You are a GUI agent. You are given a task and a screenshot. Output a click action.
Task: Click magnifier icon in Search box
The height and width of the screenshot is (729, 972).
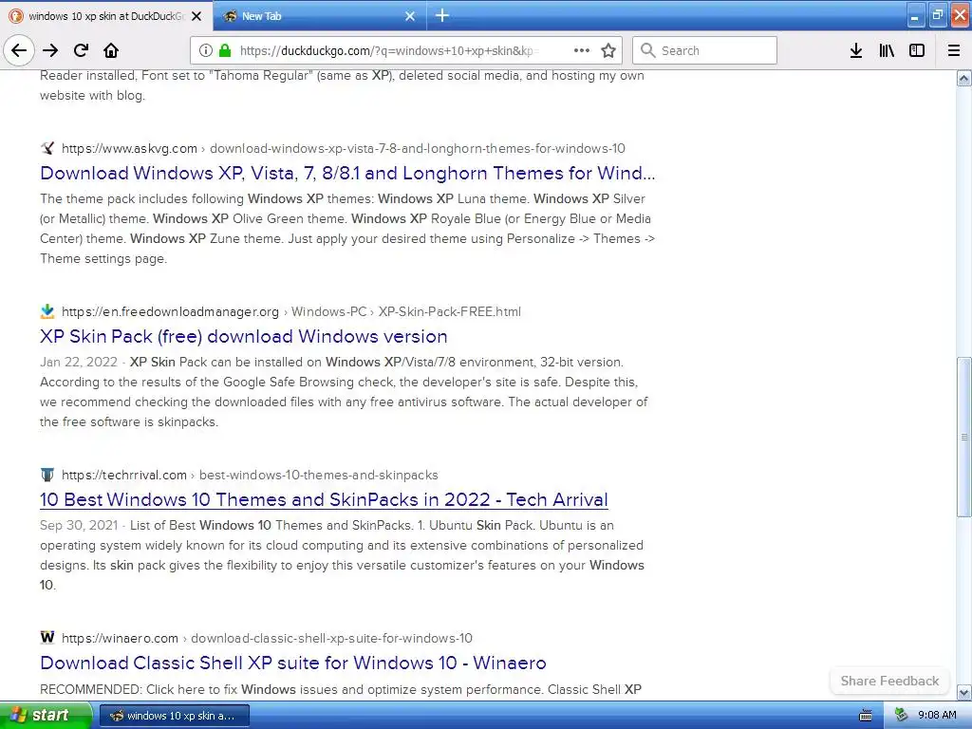647,50
